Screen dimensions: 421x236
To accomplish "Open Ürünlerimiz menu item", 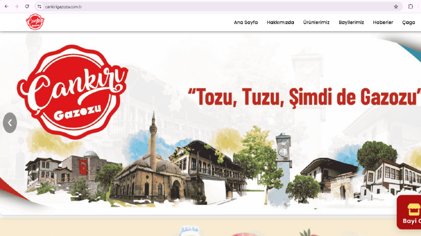I will [316, 22].
